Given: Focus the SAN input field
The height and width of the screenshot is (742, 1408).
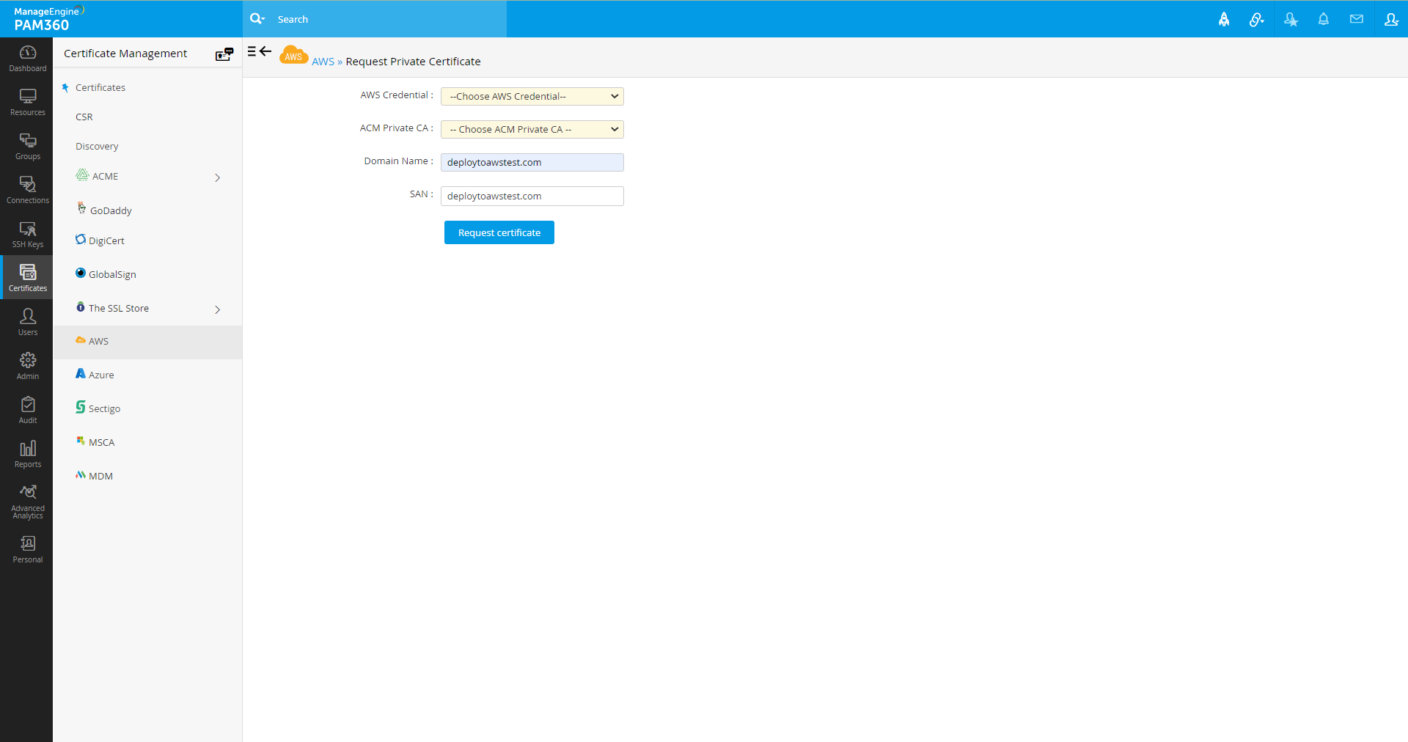Looking at the screenshot, I should [x=532, y=196].
